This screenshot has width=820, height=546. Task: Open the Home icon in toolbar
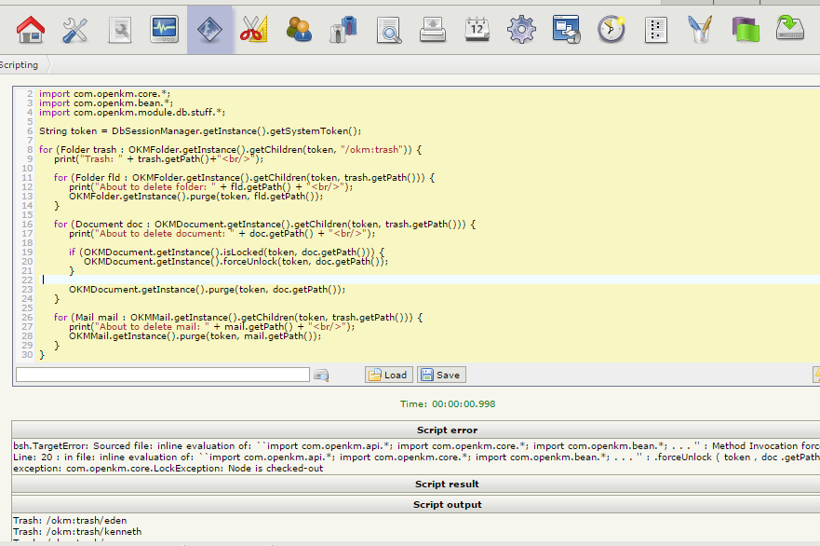[x=31, y=29]
